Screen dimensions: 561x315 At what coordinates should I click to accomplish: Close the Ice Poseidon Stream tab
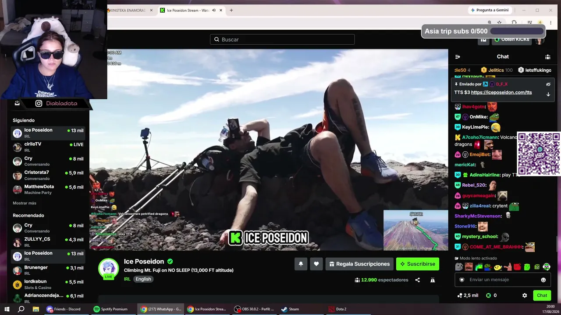point(221,10)
